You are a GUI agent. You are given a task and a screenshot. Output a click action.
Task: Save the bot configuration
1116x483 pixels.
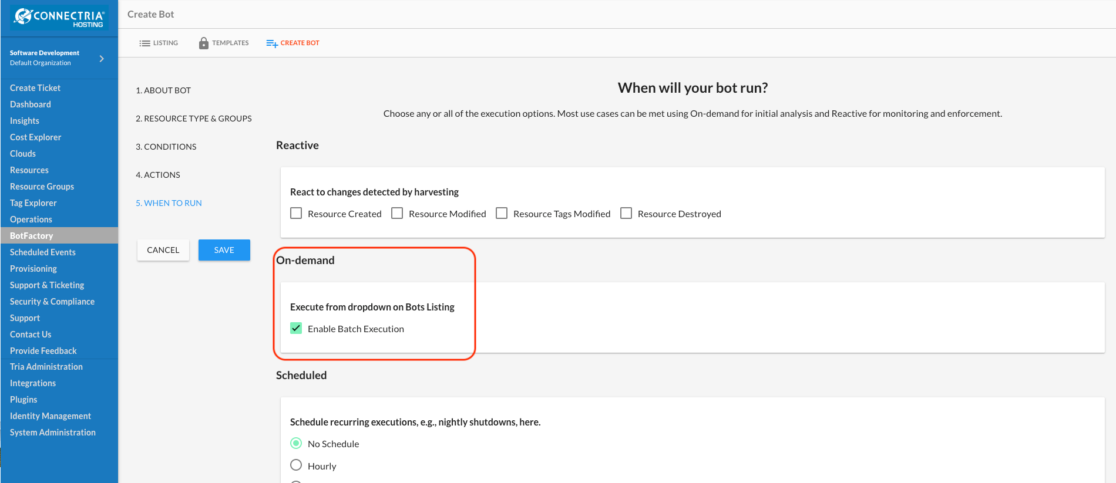tap(224, 250)
